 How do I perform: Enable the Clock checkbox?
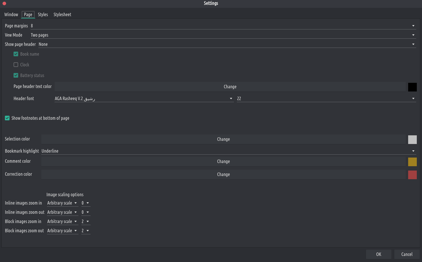pos(16,65)
